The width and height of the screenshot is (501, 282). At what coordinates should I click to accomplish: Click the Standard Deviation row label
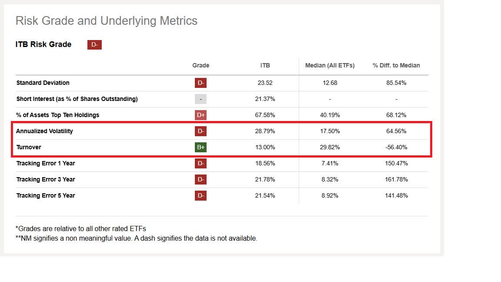click(43, 83)
